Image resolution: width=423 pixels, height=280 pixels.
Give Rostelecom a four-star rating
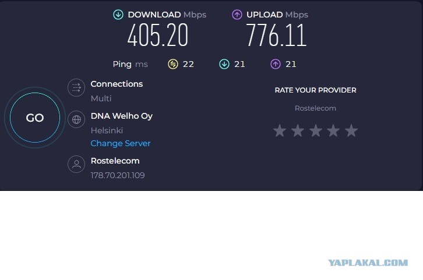click(x=333, y=131)
